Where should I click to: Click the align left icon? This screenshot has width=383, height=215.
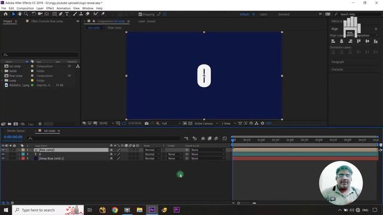point(333,41)
